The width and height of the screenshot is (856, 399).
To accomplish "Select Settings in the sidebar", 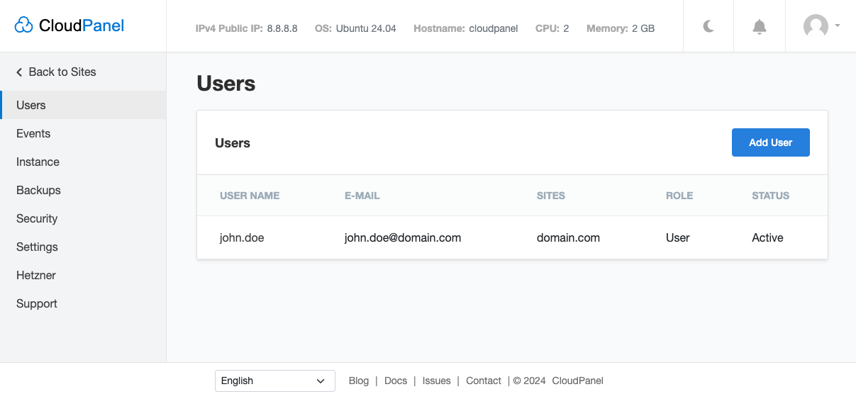I will click(x=37, y=247).
